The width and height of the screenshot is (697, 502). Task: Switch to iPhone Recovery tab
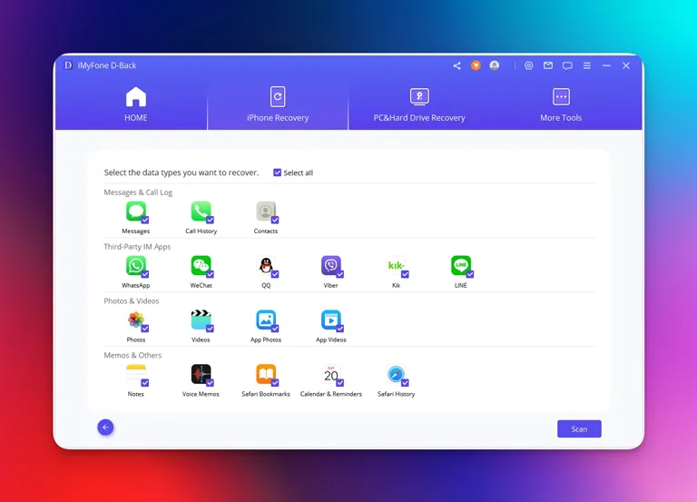point(278,104)
